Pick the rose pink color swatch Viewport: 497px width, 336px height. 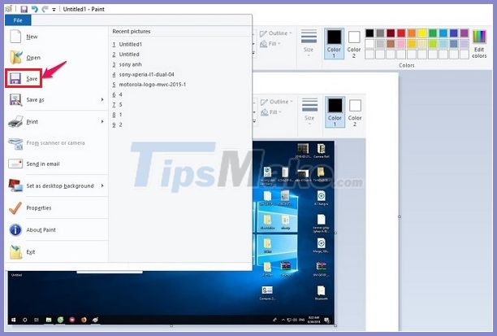click(x=401, y=43)
